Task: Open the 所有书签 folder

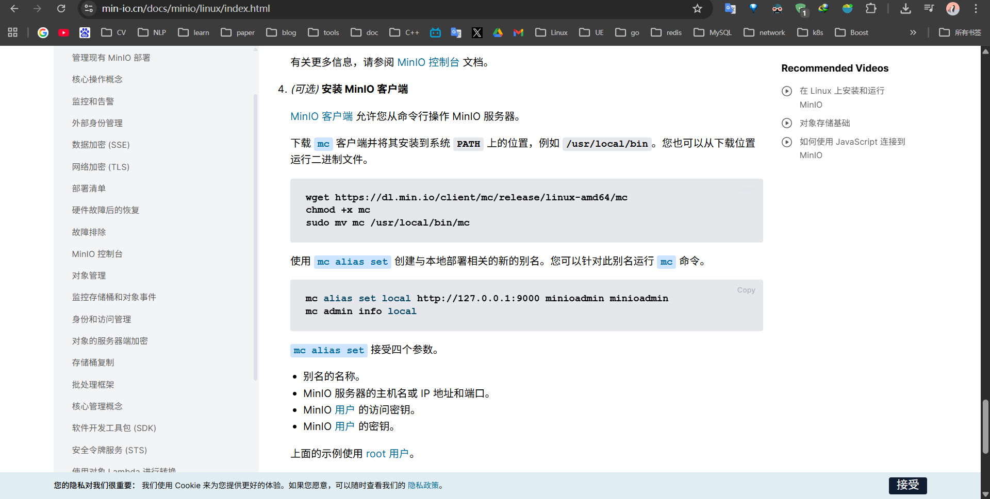Action: 960,32
